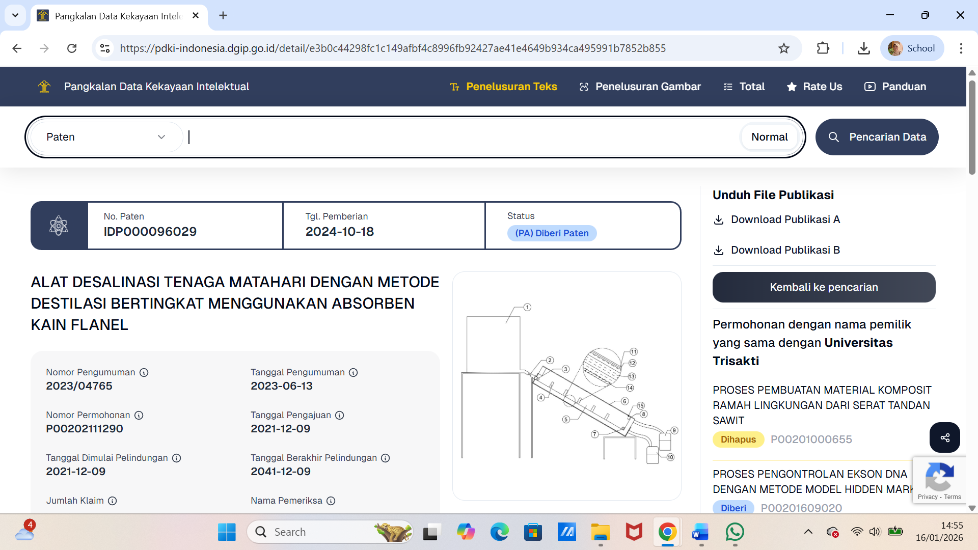Click the floating share icon button
978x550 pixels.
click(x=944, y=437)
